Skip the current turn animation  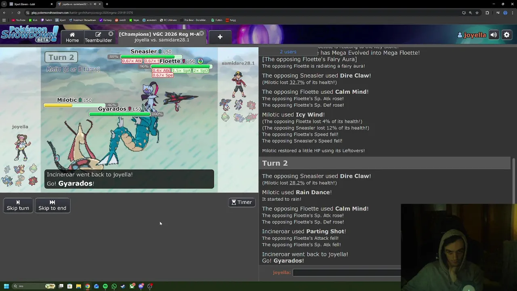tap(18, 205)
